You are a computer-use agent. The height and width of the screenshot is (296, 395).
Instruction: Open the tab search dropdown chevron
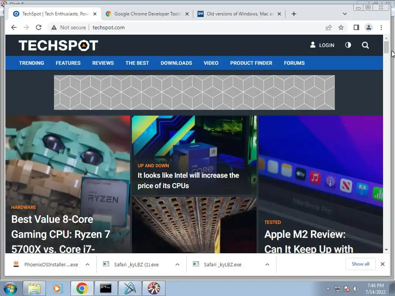click(x=345, y=14)
